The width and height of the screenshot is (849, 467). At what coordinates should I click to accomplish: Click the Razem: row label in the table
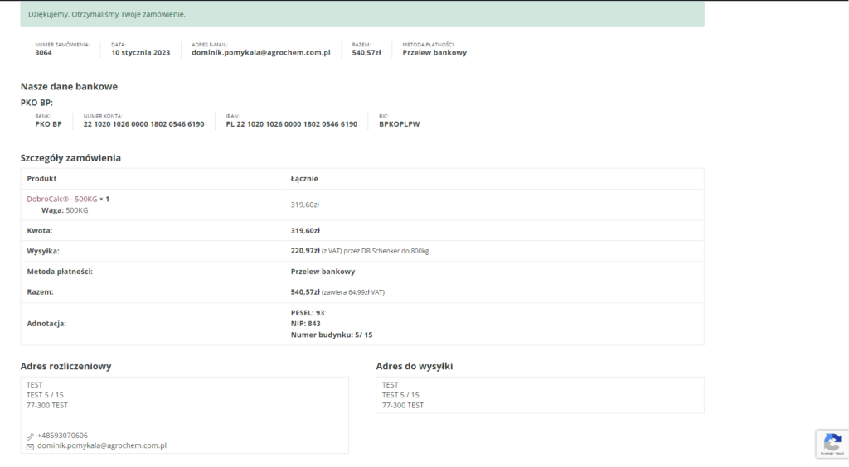tap(40, 291)
